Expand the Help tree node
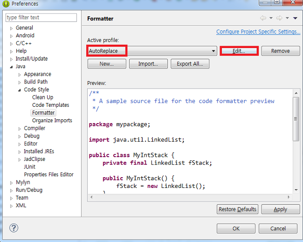303x242 pixels. [x=11, y=52]
